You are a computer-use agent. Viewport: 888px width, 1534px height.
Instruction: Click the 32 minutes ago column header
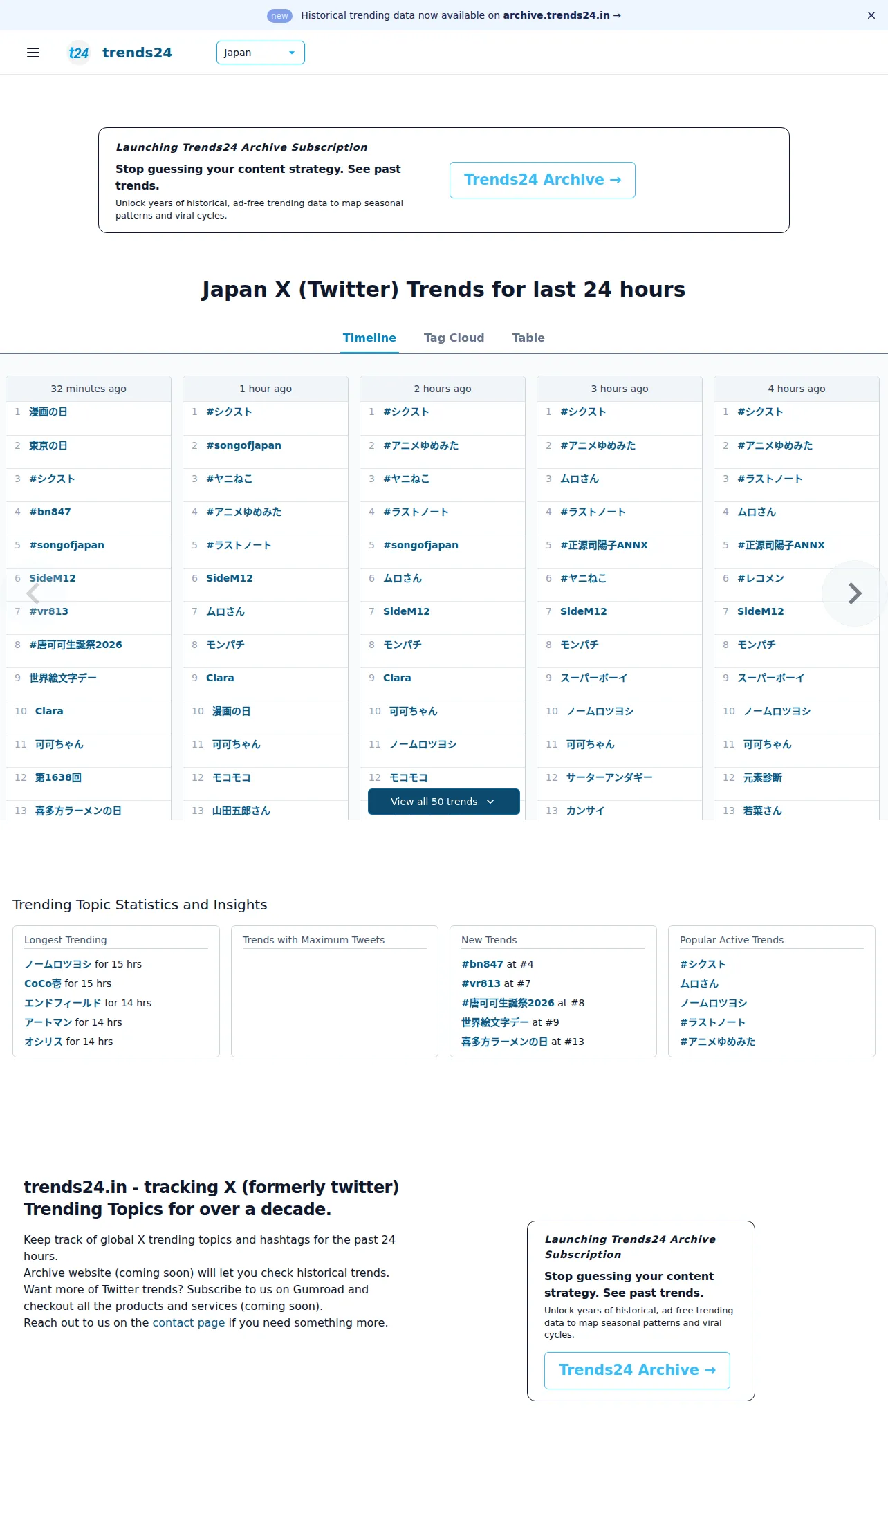point(89,389)
